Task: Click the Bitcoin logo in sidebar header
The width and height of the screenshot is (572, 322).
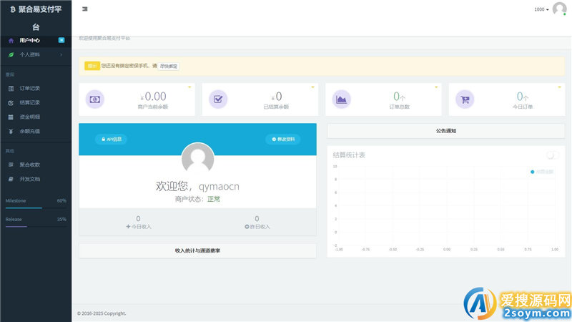Action: [x=13, y=9]
